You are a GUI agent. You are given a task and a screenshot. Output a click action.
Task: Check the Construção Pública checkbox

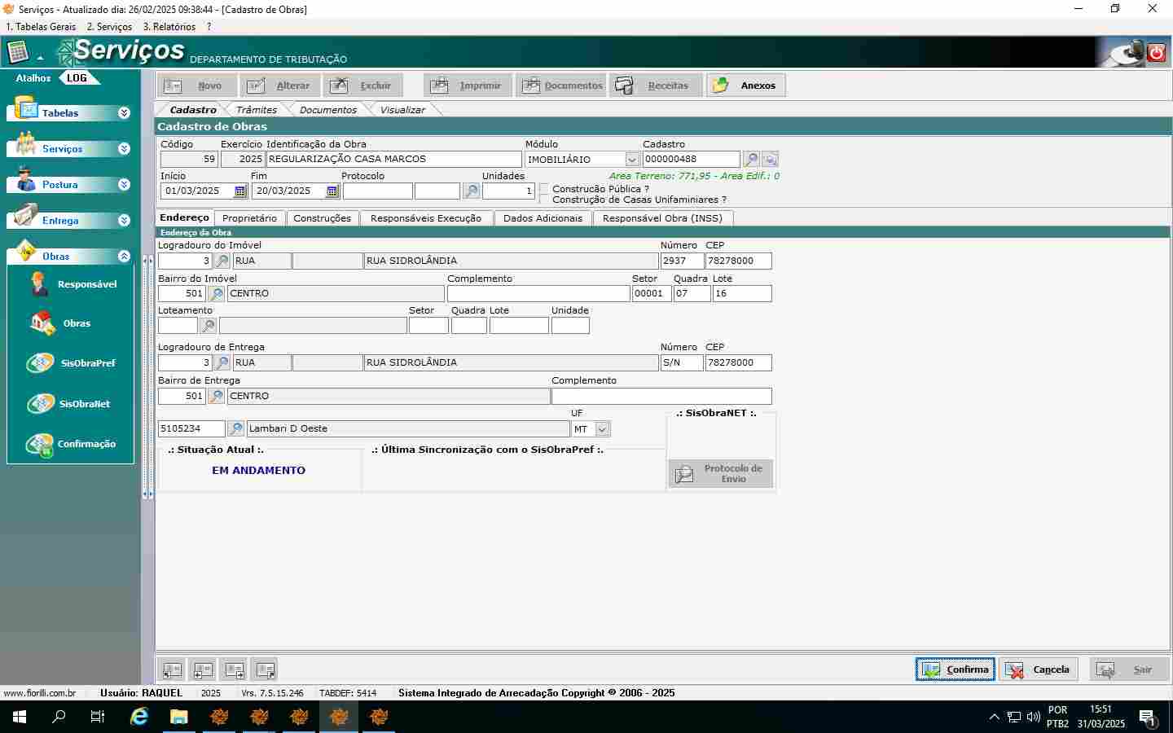(544, 189)
